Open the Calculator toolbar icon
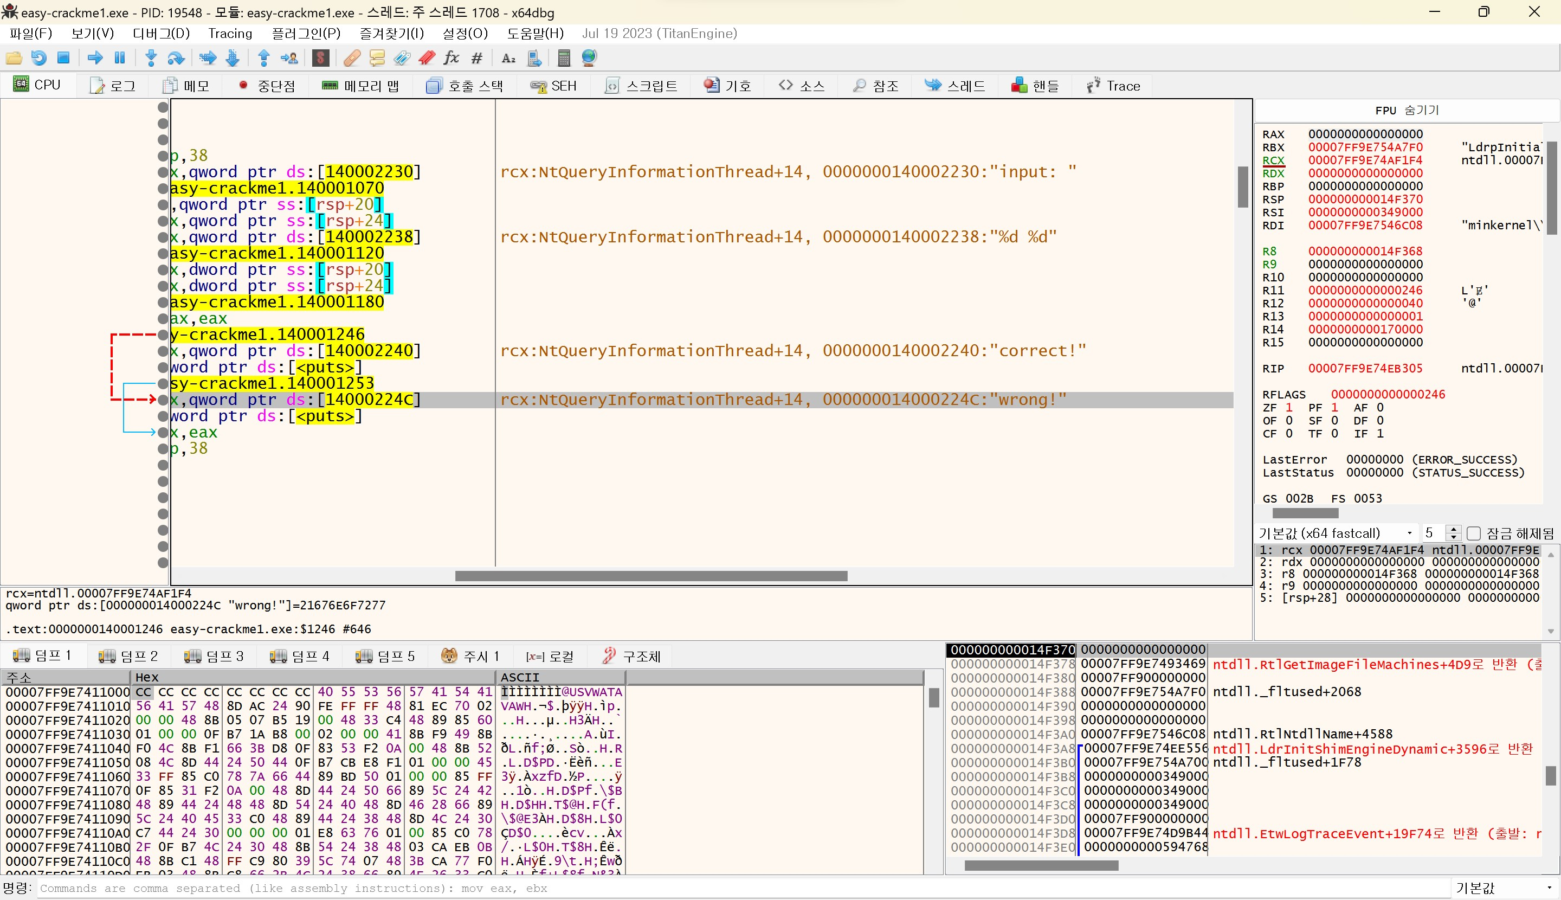The height and width of the screenshot is (900, 1561). coord(563,58)
